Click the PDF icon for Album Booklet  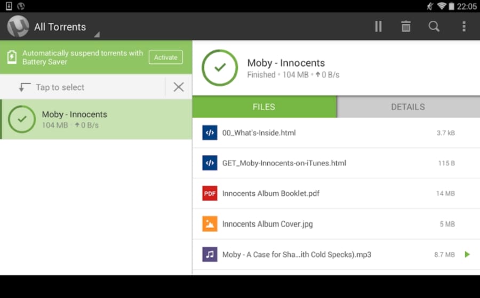pos(210,193)
